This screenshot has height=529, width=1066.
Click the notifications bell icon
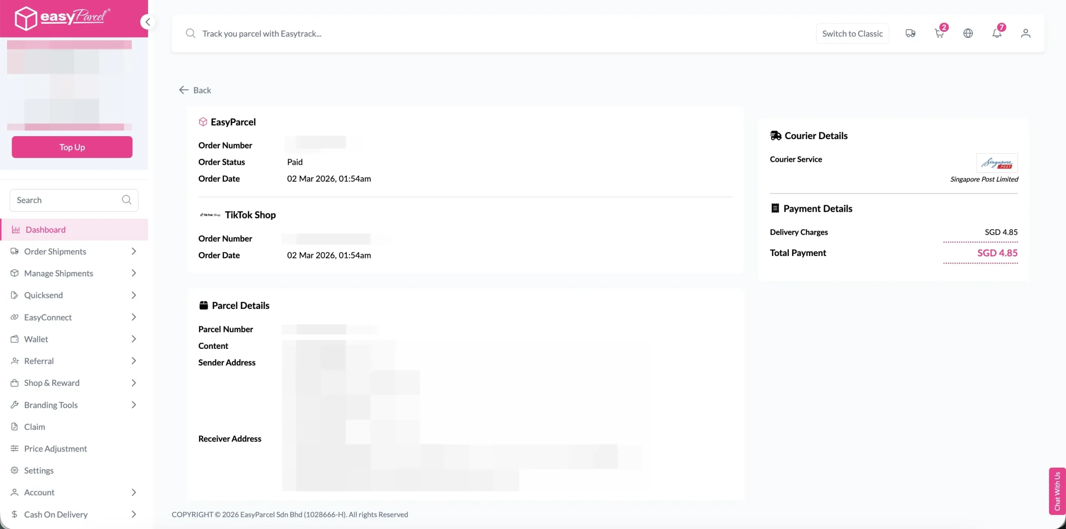(996, 33)
